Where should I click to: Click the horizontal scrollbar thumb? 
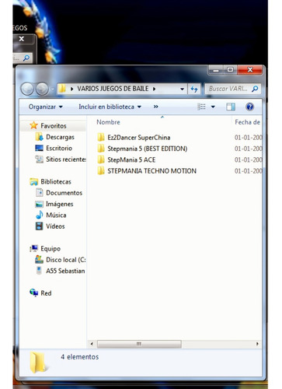click(139, 344)
